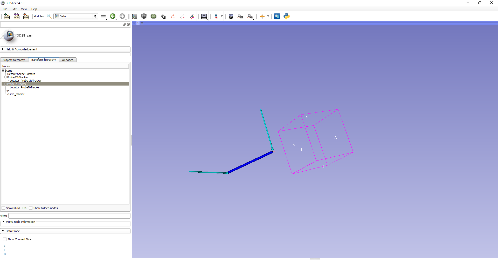Check Show Zoomed Slice option

tap(5, 239)
